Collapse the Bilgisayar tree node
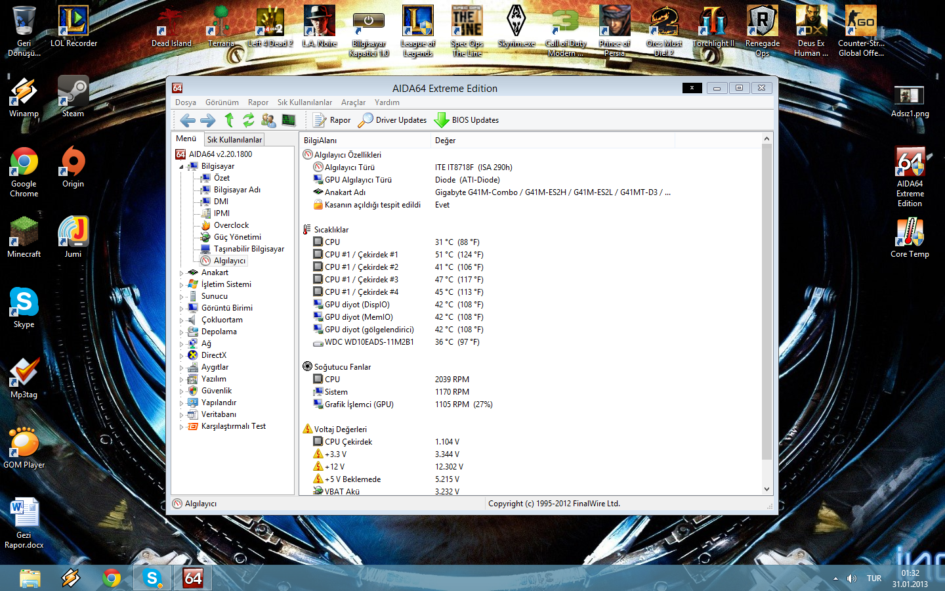Screen dimensions: 945x591 [x=182, y=167]
